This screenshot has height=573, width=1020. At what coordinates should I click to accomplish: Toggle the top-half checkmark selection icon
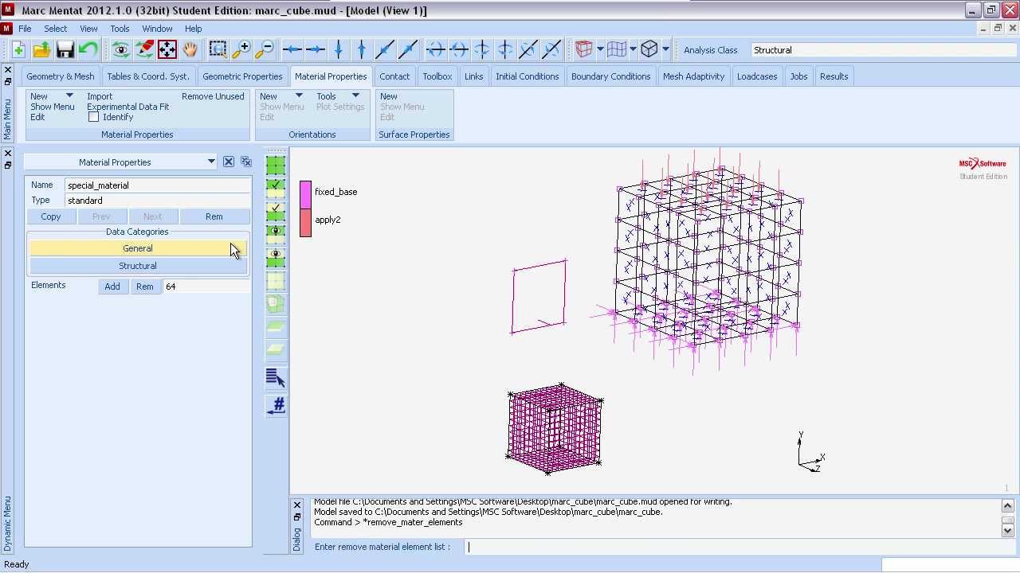point(276,189)
